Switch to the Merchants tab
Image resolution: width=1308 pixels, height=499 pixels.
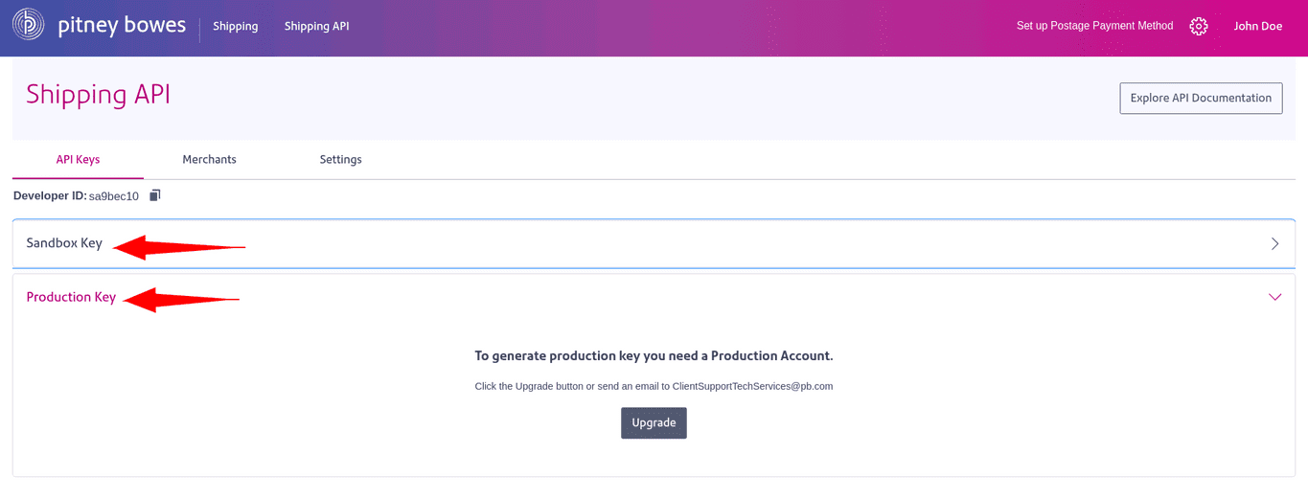click(x=209, y=159)
